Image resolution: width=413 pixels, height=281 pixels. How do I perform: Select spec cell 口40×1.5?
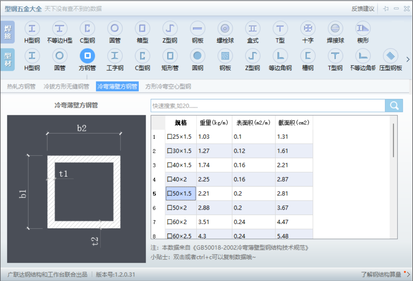pos(181,165)
